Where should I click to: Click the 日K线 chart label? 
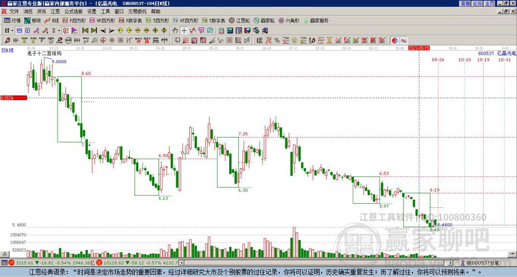(8, 51)
